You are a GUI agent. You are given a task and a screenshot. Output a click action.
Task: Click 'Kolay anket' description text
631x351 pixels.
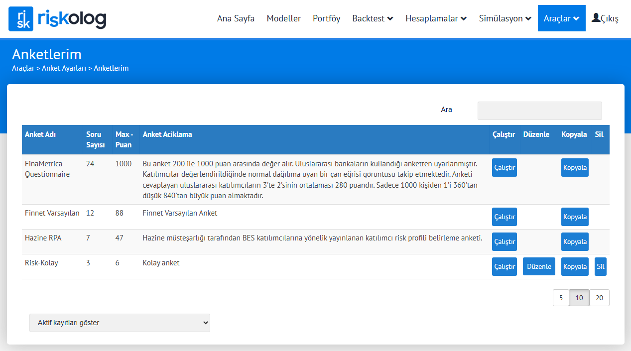(x=161, y=263)
